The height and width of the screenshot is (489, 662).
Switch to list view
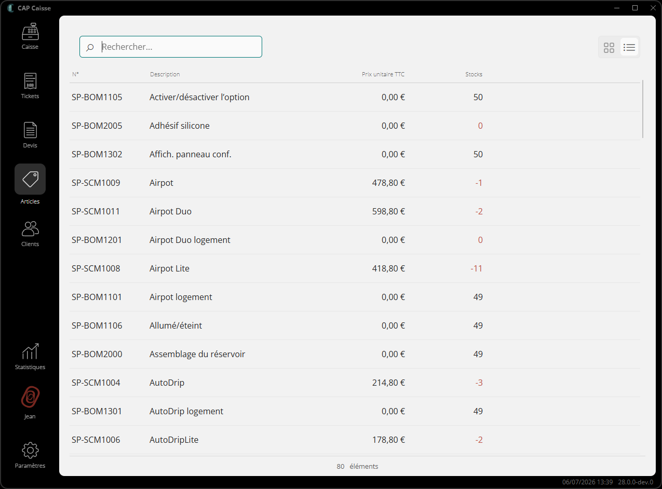(629, 47)
